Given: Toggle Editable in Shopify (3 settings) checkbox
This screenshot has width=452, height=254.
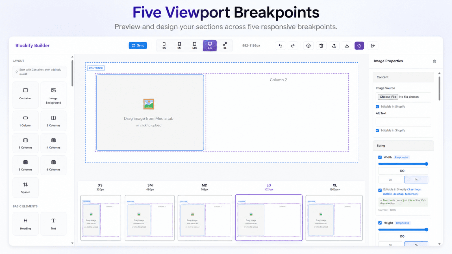Looking at the screenshot, I should [x=380, y=190].
